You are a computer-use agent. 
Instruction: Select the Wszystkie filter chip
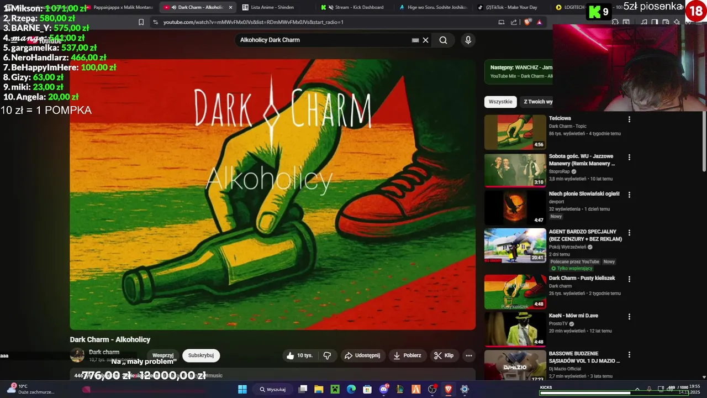(500, 102)
